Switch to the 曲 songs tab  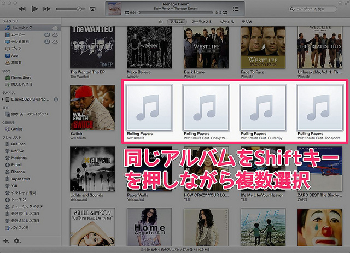pyautogui.click(x=160, y=22)
